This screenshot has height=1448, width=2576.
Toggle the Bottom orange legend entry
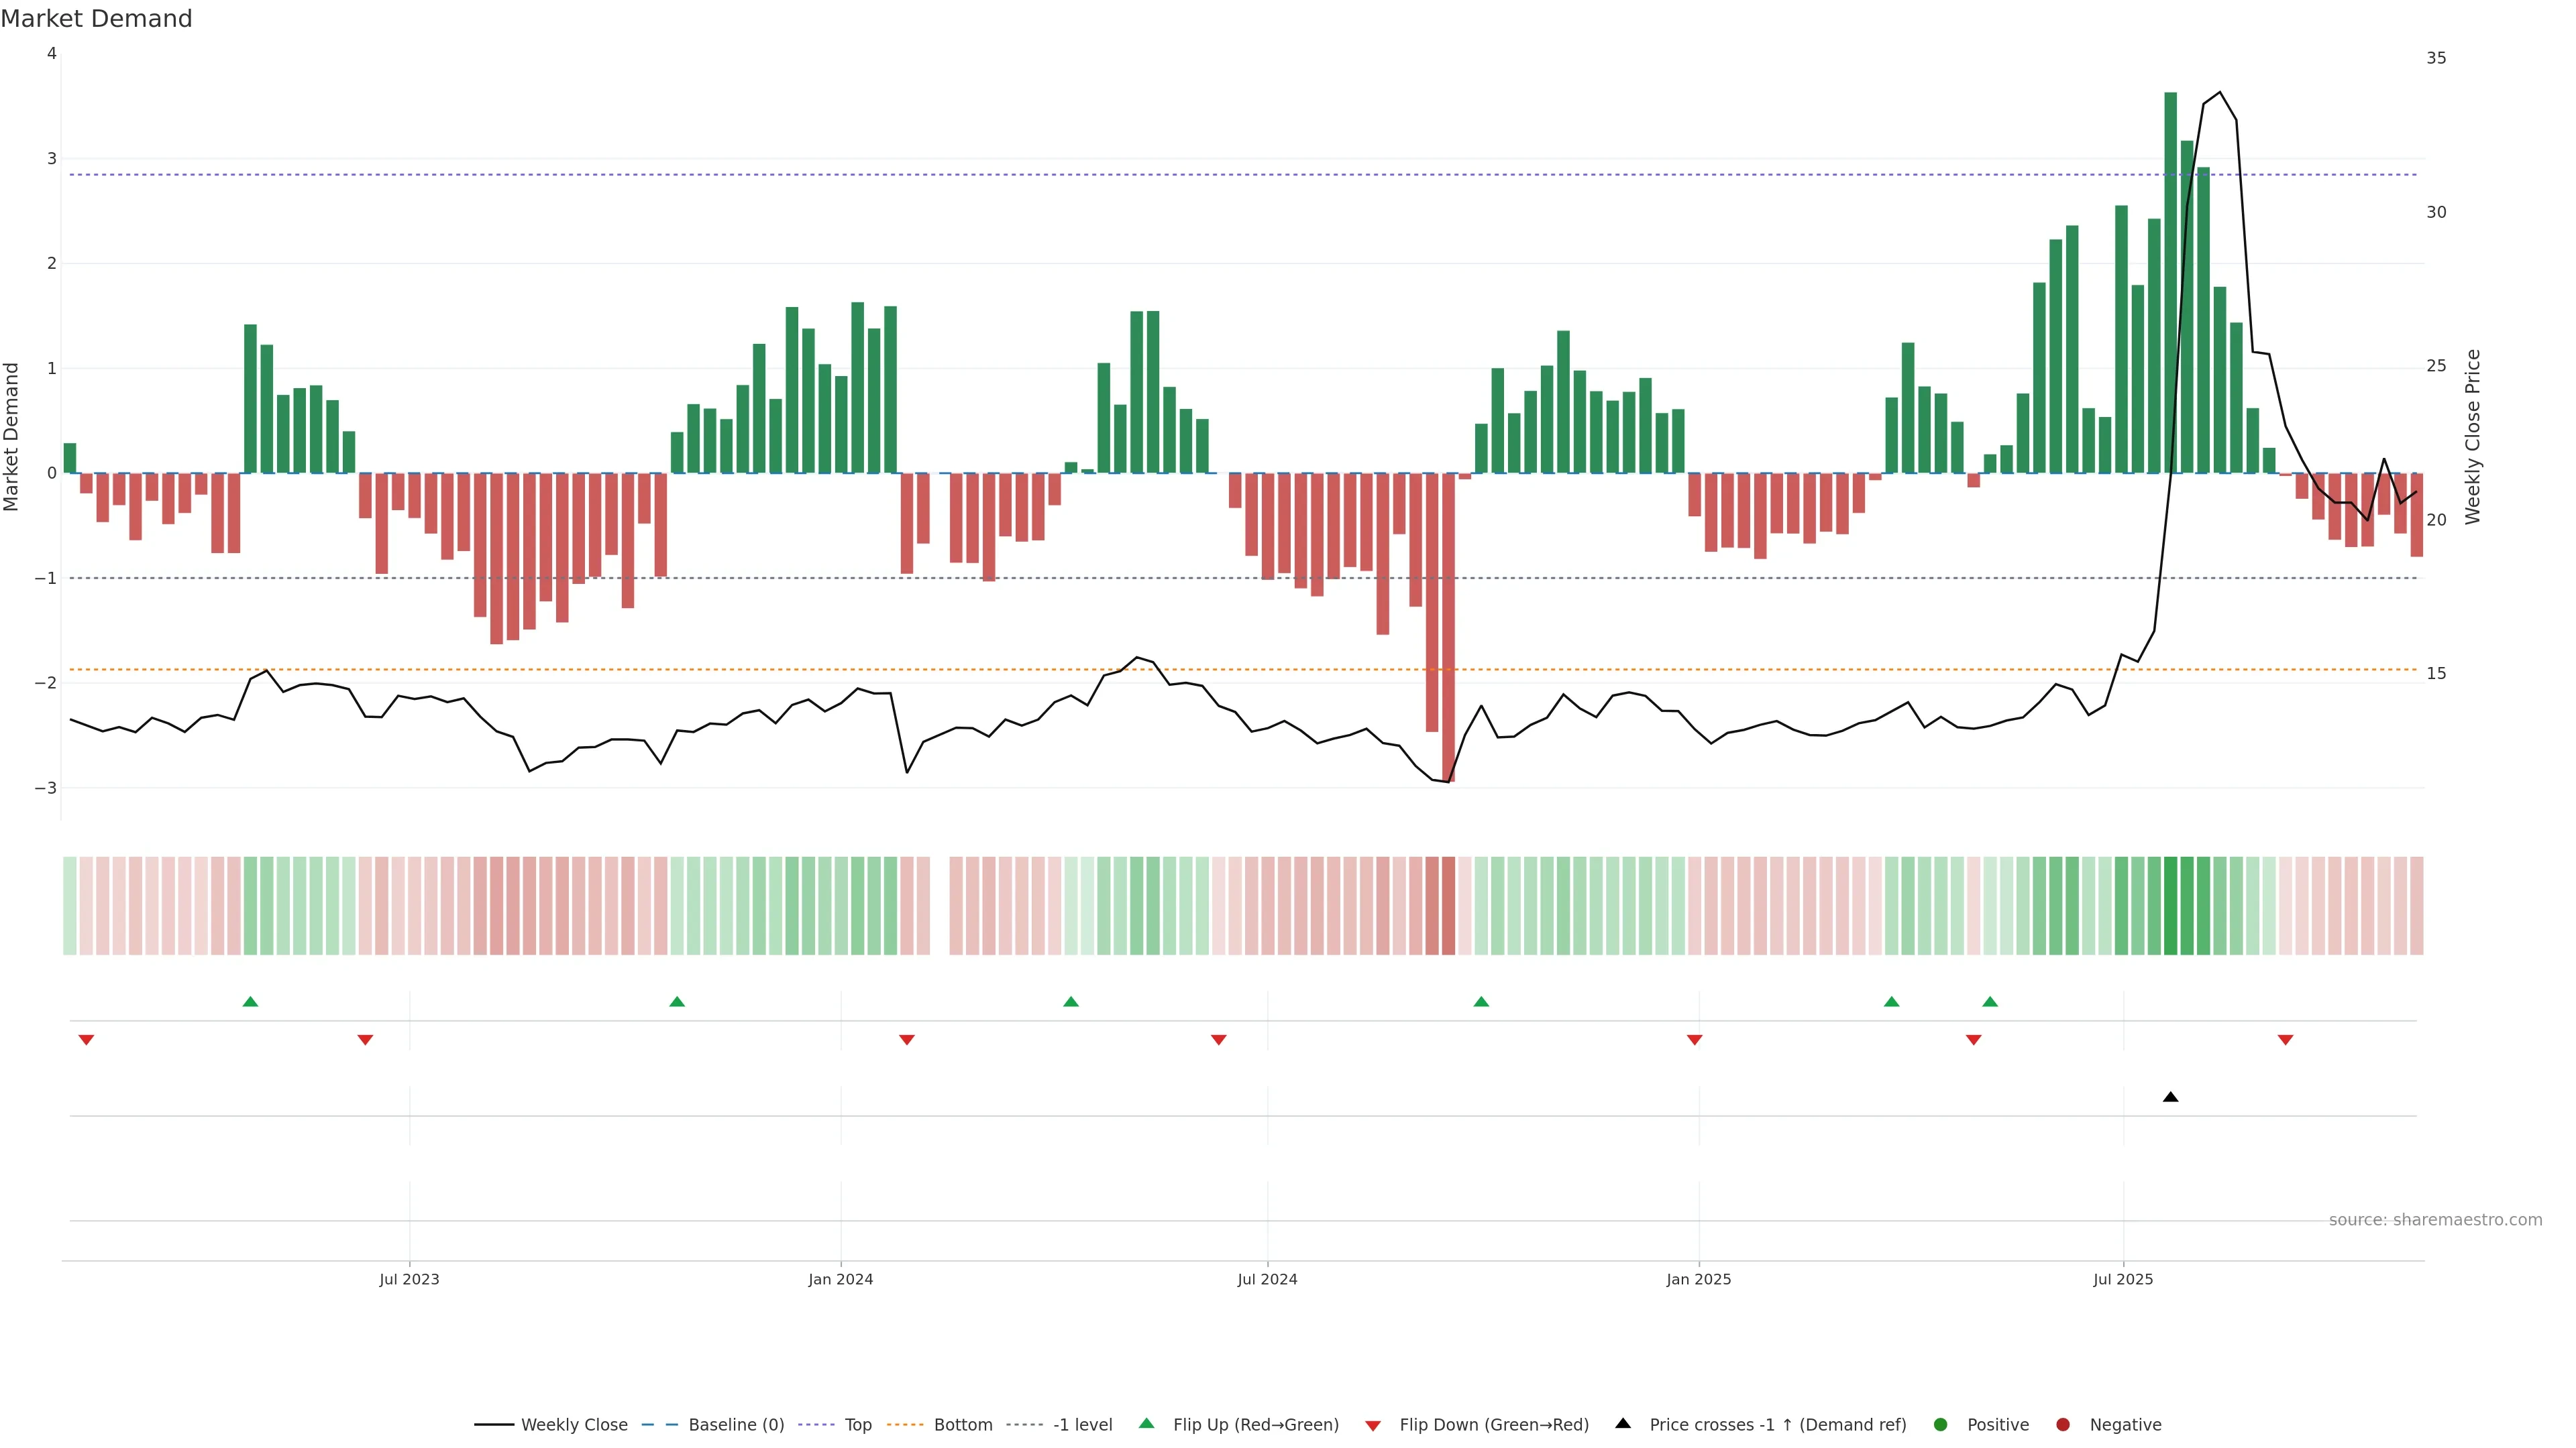(x=962, y=1424)
